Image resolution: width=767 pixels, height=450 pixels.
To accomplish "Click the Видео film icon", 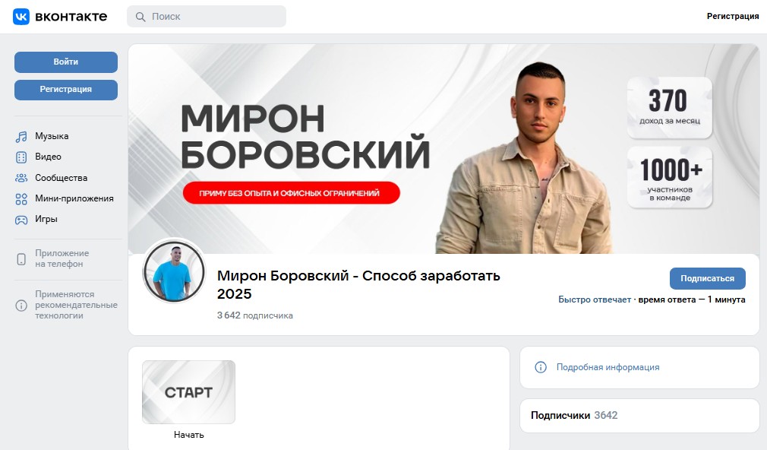I will click(21, 157).
